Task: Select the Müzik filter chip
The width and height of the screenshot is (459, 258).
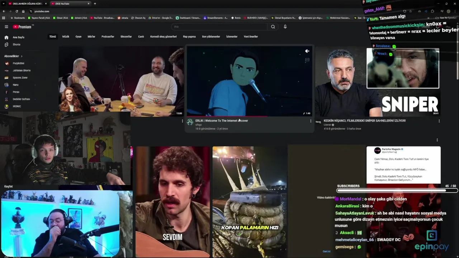Action: tap(66, 37)
